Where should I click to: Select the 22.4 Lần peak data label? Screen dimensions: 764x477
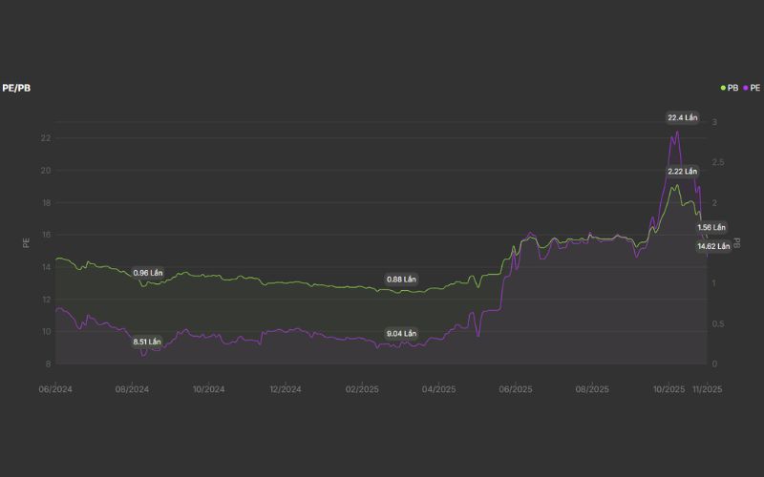point(683,117)
